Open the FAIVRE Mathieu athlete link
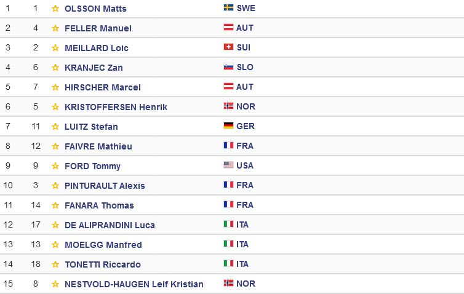Image resolution: width=464 pixels, height=294 pixels. tap(98, 146)
